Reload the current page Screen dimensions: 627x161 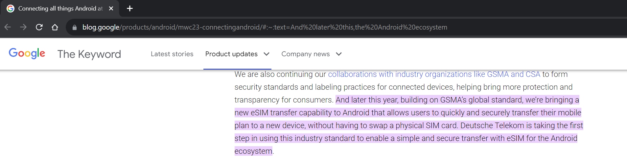coord(39,27)
